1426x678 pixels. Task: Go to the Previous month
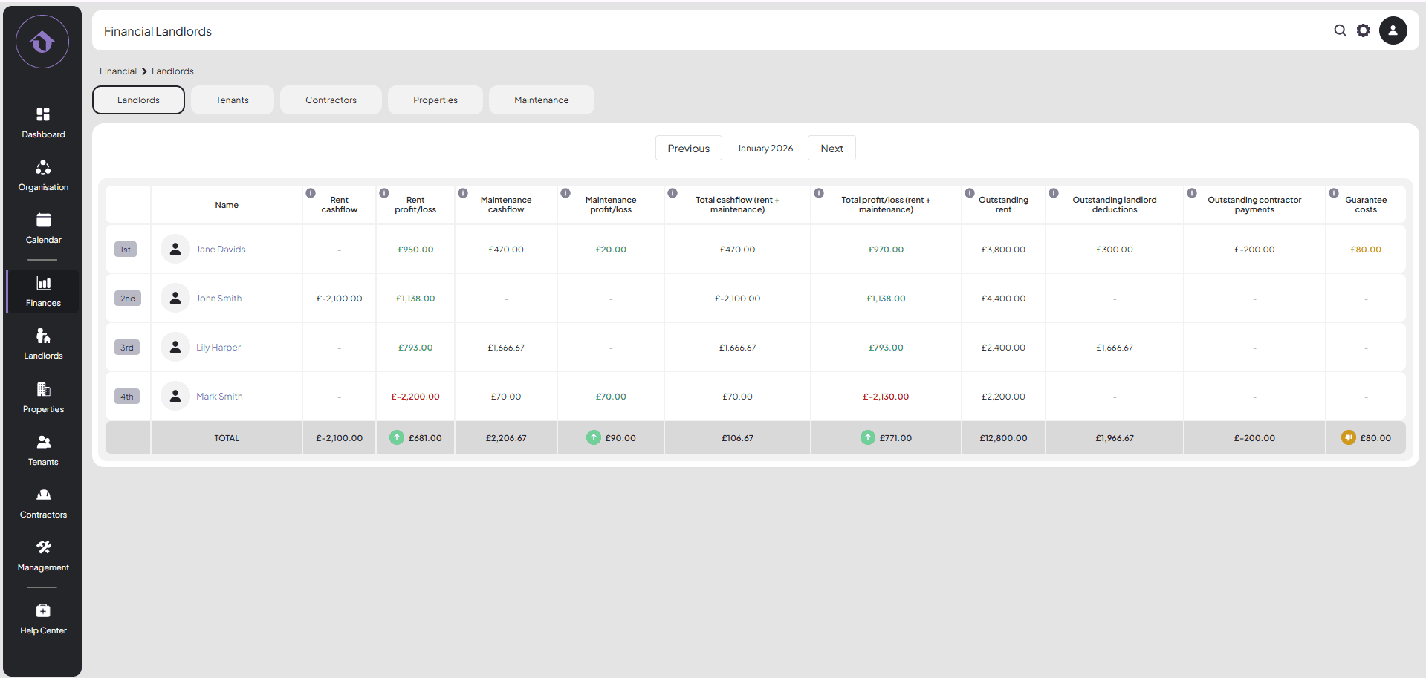coord(688,149)
